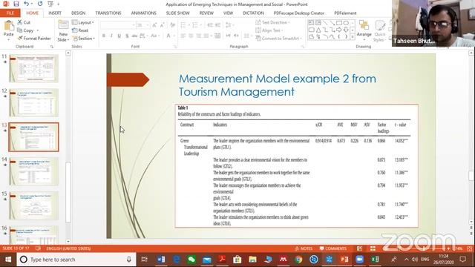Select slide 15 thumbnail
The image size is (475, 267).
coord(33,205)
